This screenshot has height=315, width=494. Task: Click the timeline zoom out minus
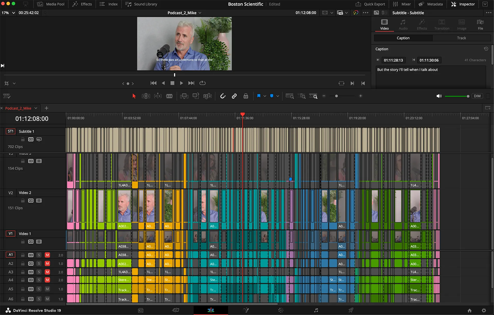pos(324,96)
